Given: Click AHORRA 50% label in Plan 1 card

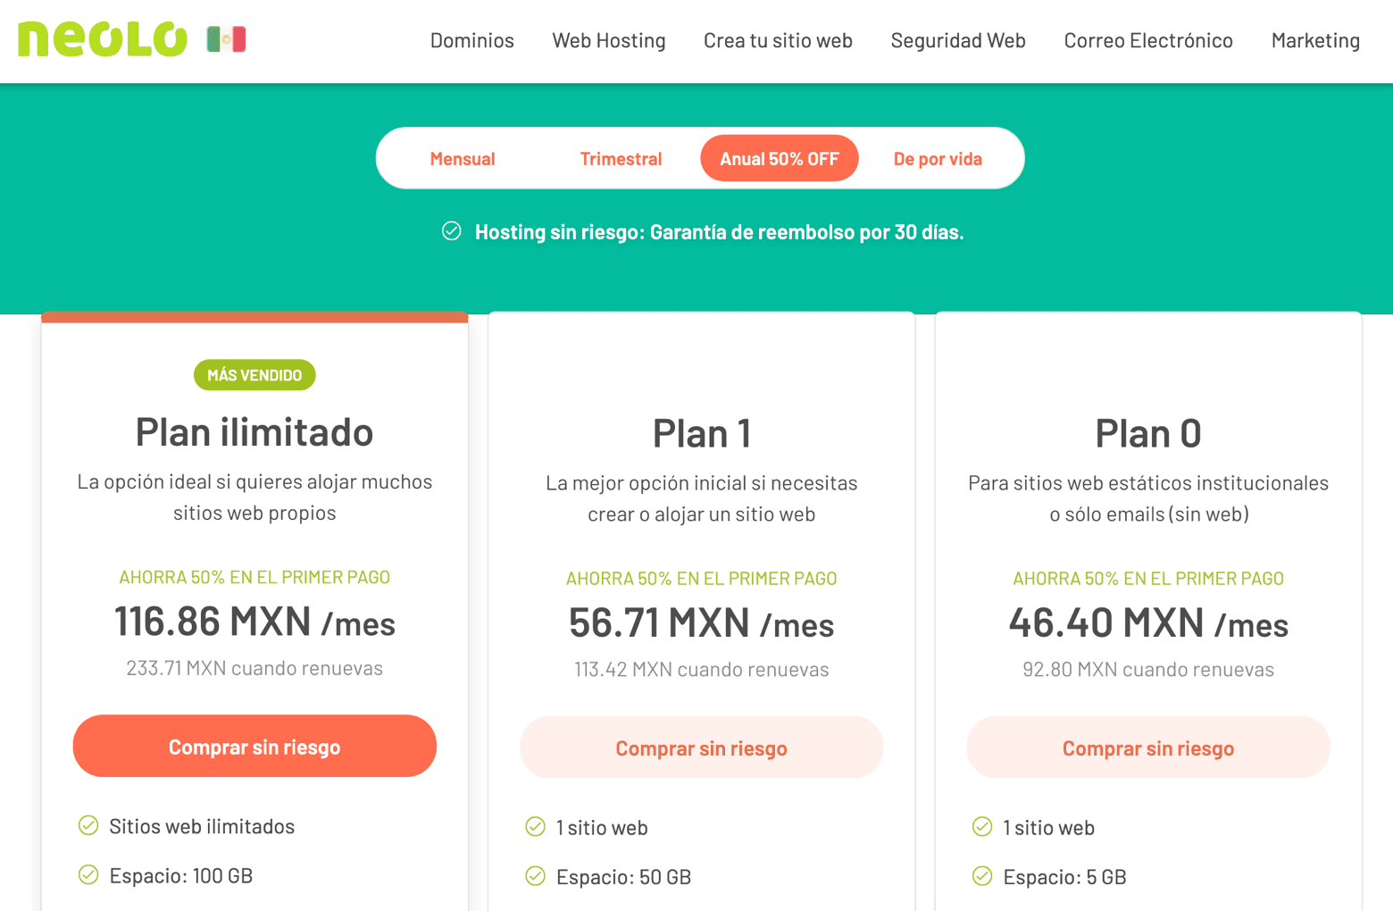Looking at the screenshot, I should (701, 579).
